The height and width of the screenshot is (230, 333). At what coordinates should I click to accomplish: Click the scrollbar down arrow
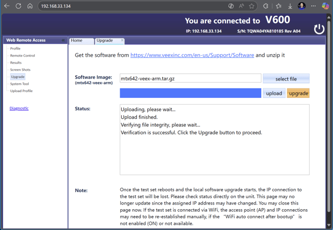tap(329, 225)
